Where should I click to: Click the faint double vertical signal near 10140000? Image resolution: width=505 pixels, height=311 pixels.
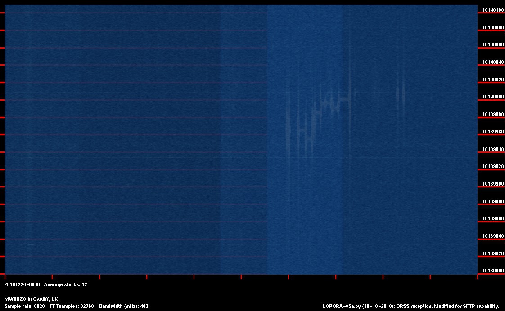coord(400,92)
